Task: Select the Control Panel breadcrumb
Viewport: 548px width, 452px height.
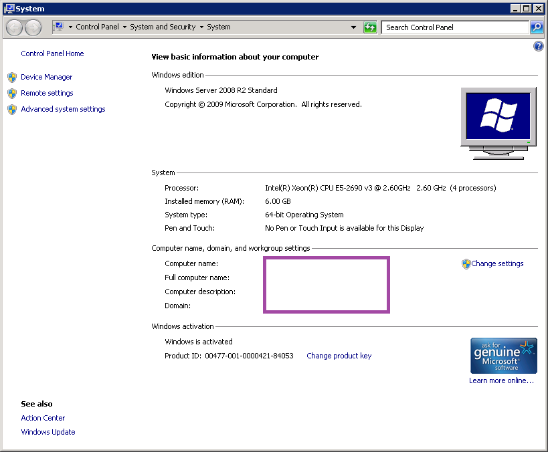Action: click(97, 27)
